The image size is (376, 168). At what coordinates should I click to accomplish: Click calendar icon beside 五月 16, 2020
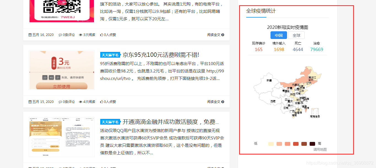[x=30, y=35]
